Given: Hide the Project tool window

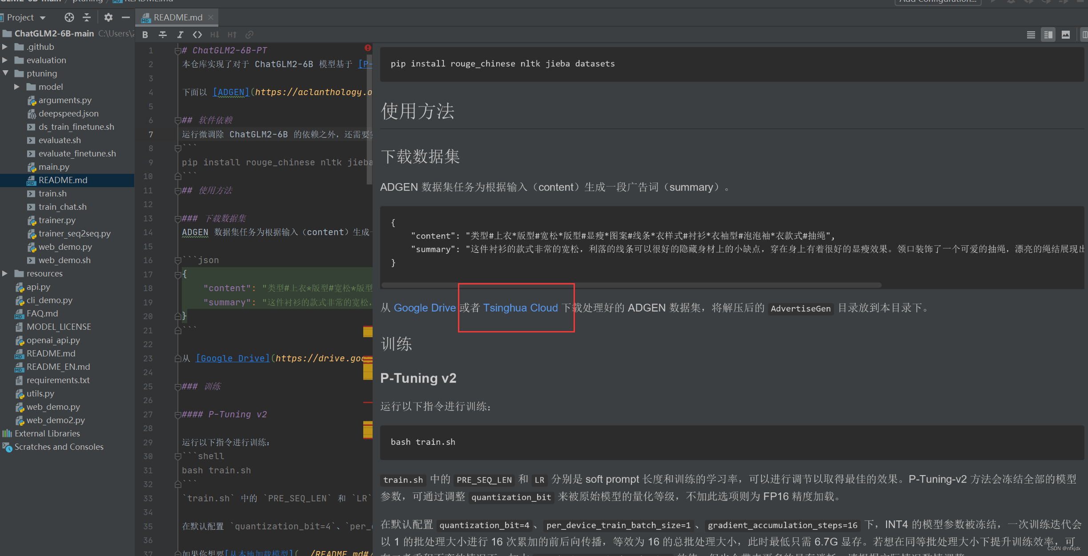Looking at the screenshot, I should [126, 17].
